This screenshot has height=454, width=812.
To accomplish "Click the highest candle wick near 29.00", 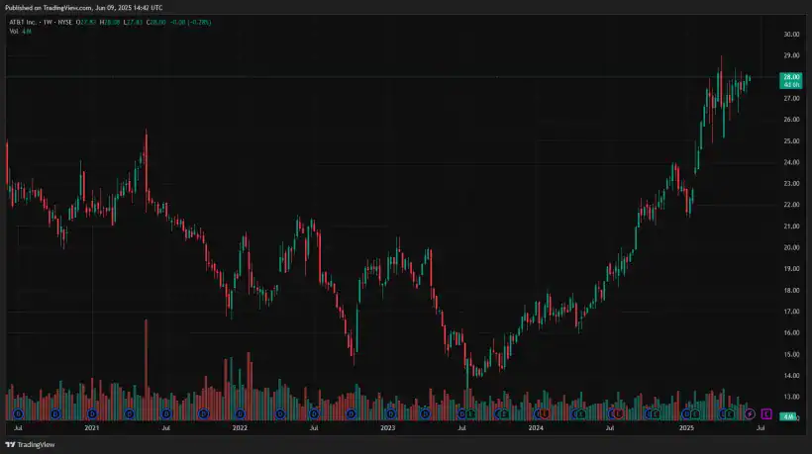I will coord(721,59).
